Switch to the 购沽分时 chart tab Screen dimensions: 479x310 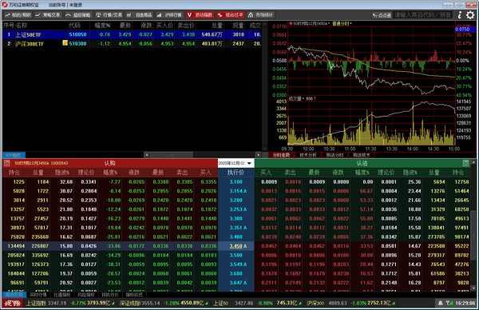(335, 155)
